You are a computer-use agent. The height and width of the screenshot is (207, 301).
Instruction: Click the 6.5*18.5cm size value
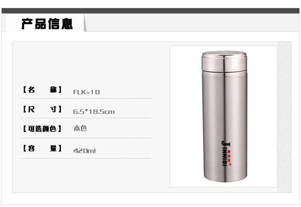94,112
